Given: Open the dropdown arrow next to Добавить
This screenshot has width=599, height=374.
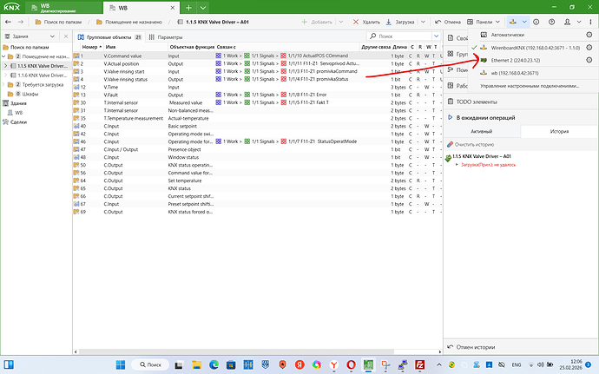Looking at the screenshot, I should pos(341,23).
